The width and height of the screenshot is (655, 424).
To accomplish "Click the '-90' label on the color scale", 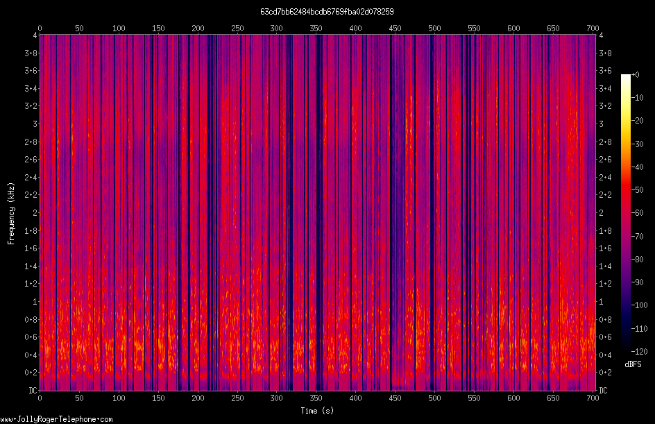I will coord(638,282).
